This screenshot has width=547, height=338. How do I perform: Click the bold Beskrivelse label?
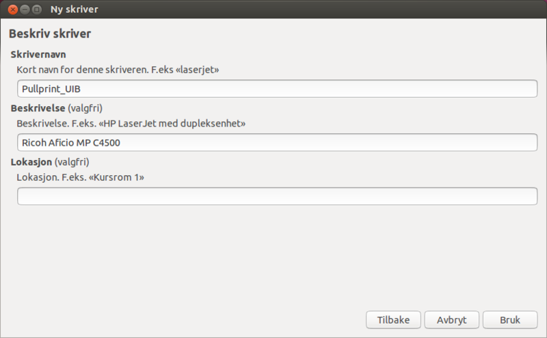pos(38,108)
